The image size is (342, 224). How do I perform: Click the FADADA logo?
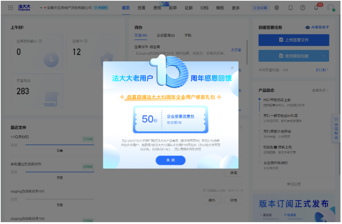coord(24,8)
